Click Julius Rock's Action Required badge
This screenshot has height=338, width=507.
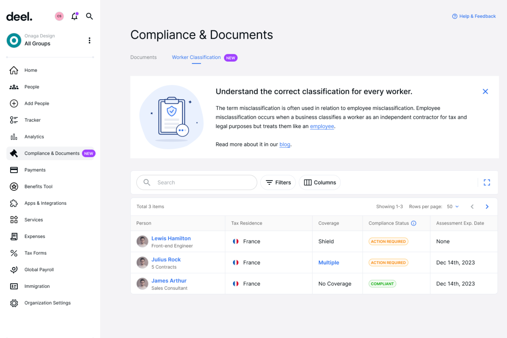pyautogui.click(x=388, y=263)
